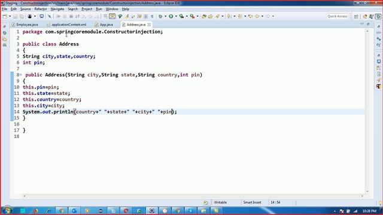Click the Save All toolbar icon

22,16
